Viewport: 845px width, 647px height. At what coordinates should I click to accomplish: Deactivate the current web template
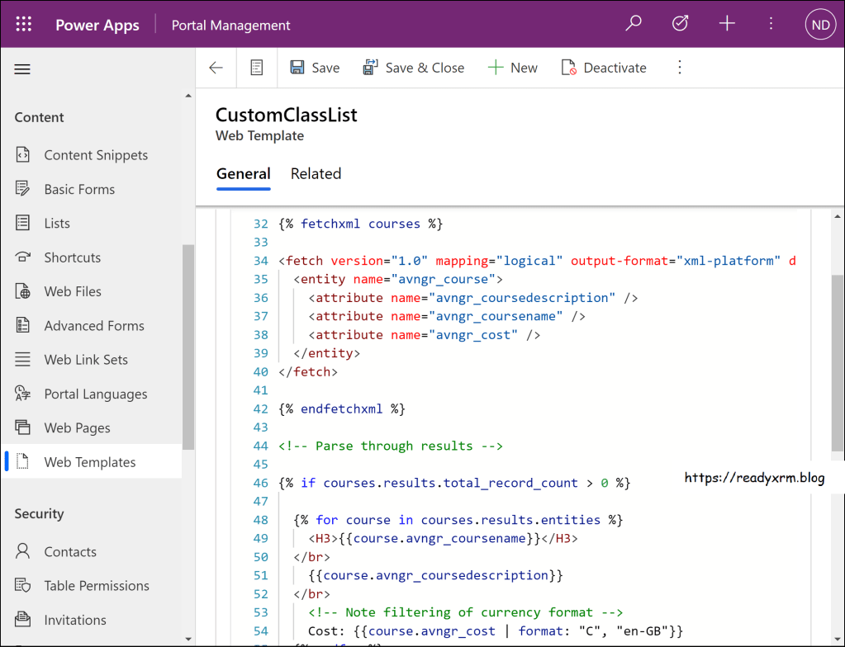tap(604, 68)
